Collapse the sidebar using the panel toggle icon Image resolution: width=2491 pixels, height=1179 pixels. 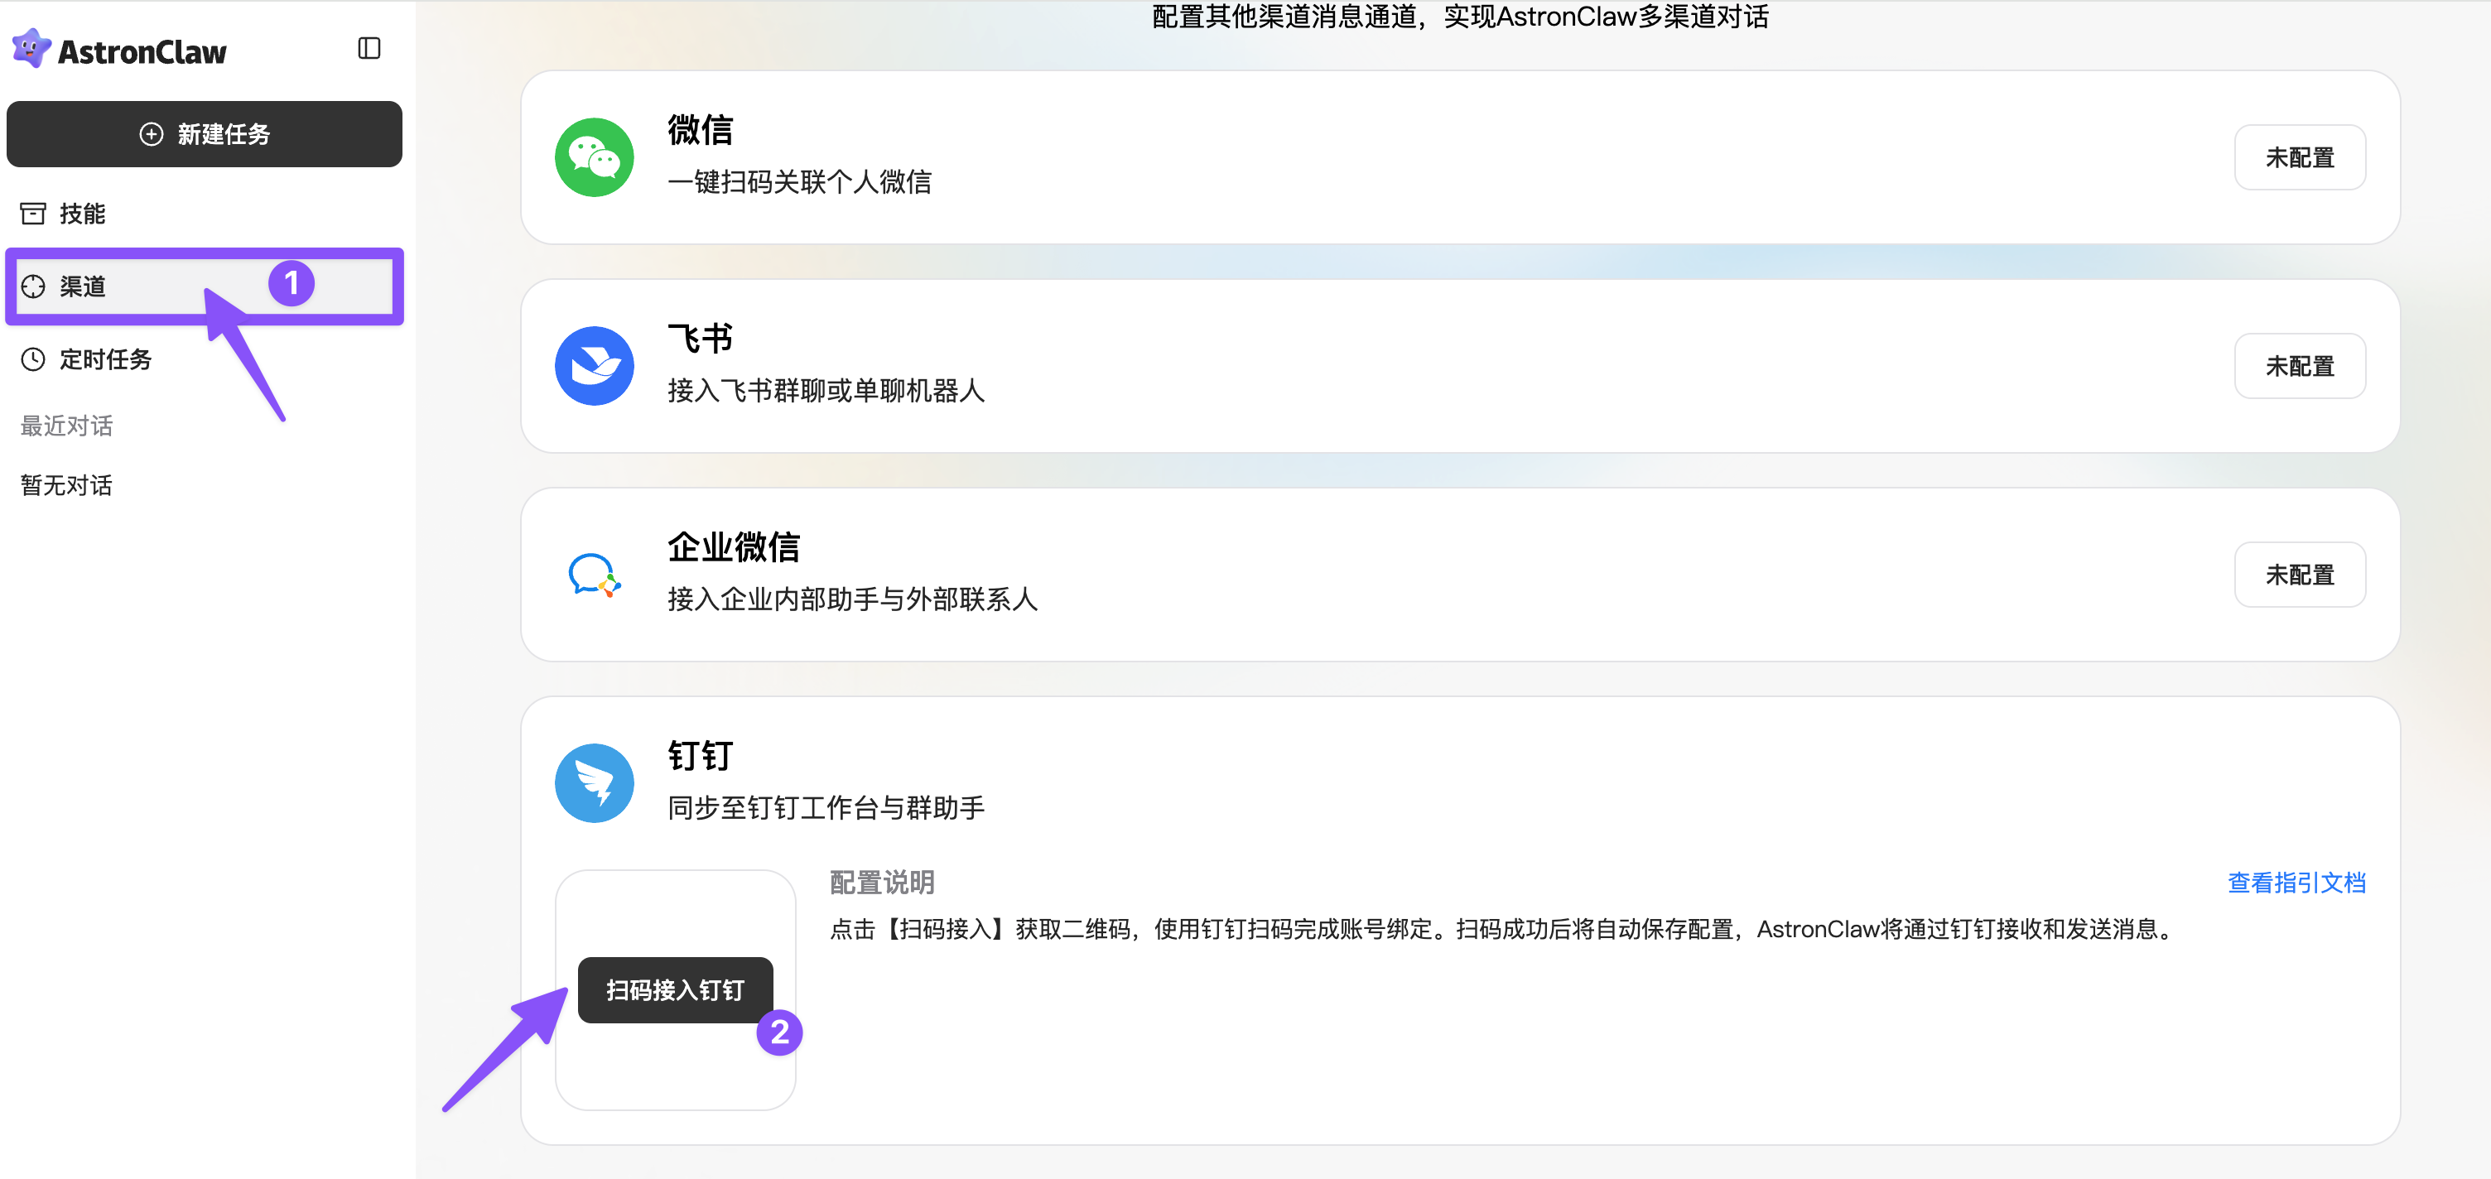[x=369, y=48]
